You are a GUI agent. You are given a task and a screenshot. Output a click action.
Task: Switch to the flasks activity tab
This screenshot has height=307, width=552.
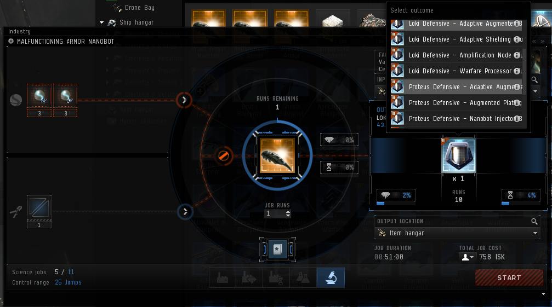(x=303, y=278)
